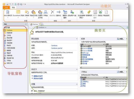Click the 重命名 rename icon
The width and height of the screenshot is (134, 99).
coord(59,12)
